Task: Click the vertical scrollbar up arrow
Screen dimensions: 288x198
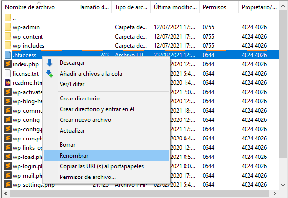Action: click(283, 6)
